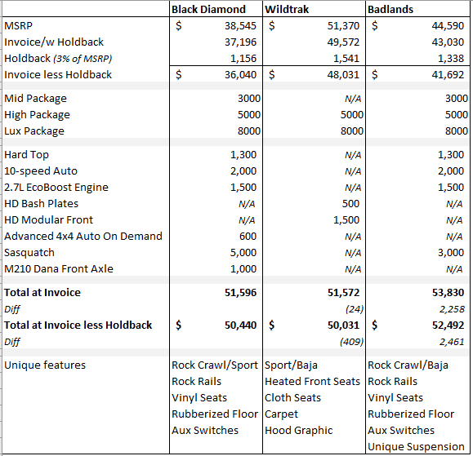Select the Black Diamond column header
The height and width of the screenshot is (456, 473).
[x=208, y=9]
